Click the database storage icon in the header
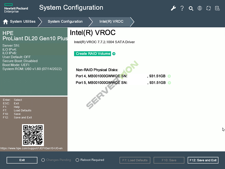Image resolution: width=225 pixels, height=169 pixels. click(x=217, y=8)
